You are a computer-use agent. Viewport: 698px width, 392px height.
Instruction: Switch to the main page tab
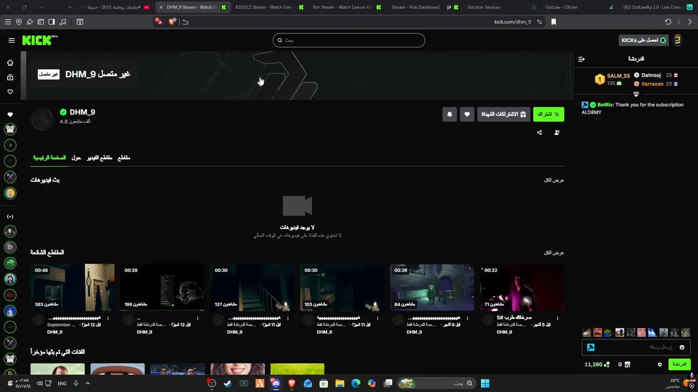(x=49, y=158)
